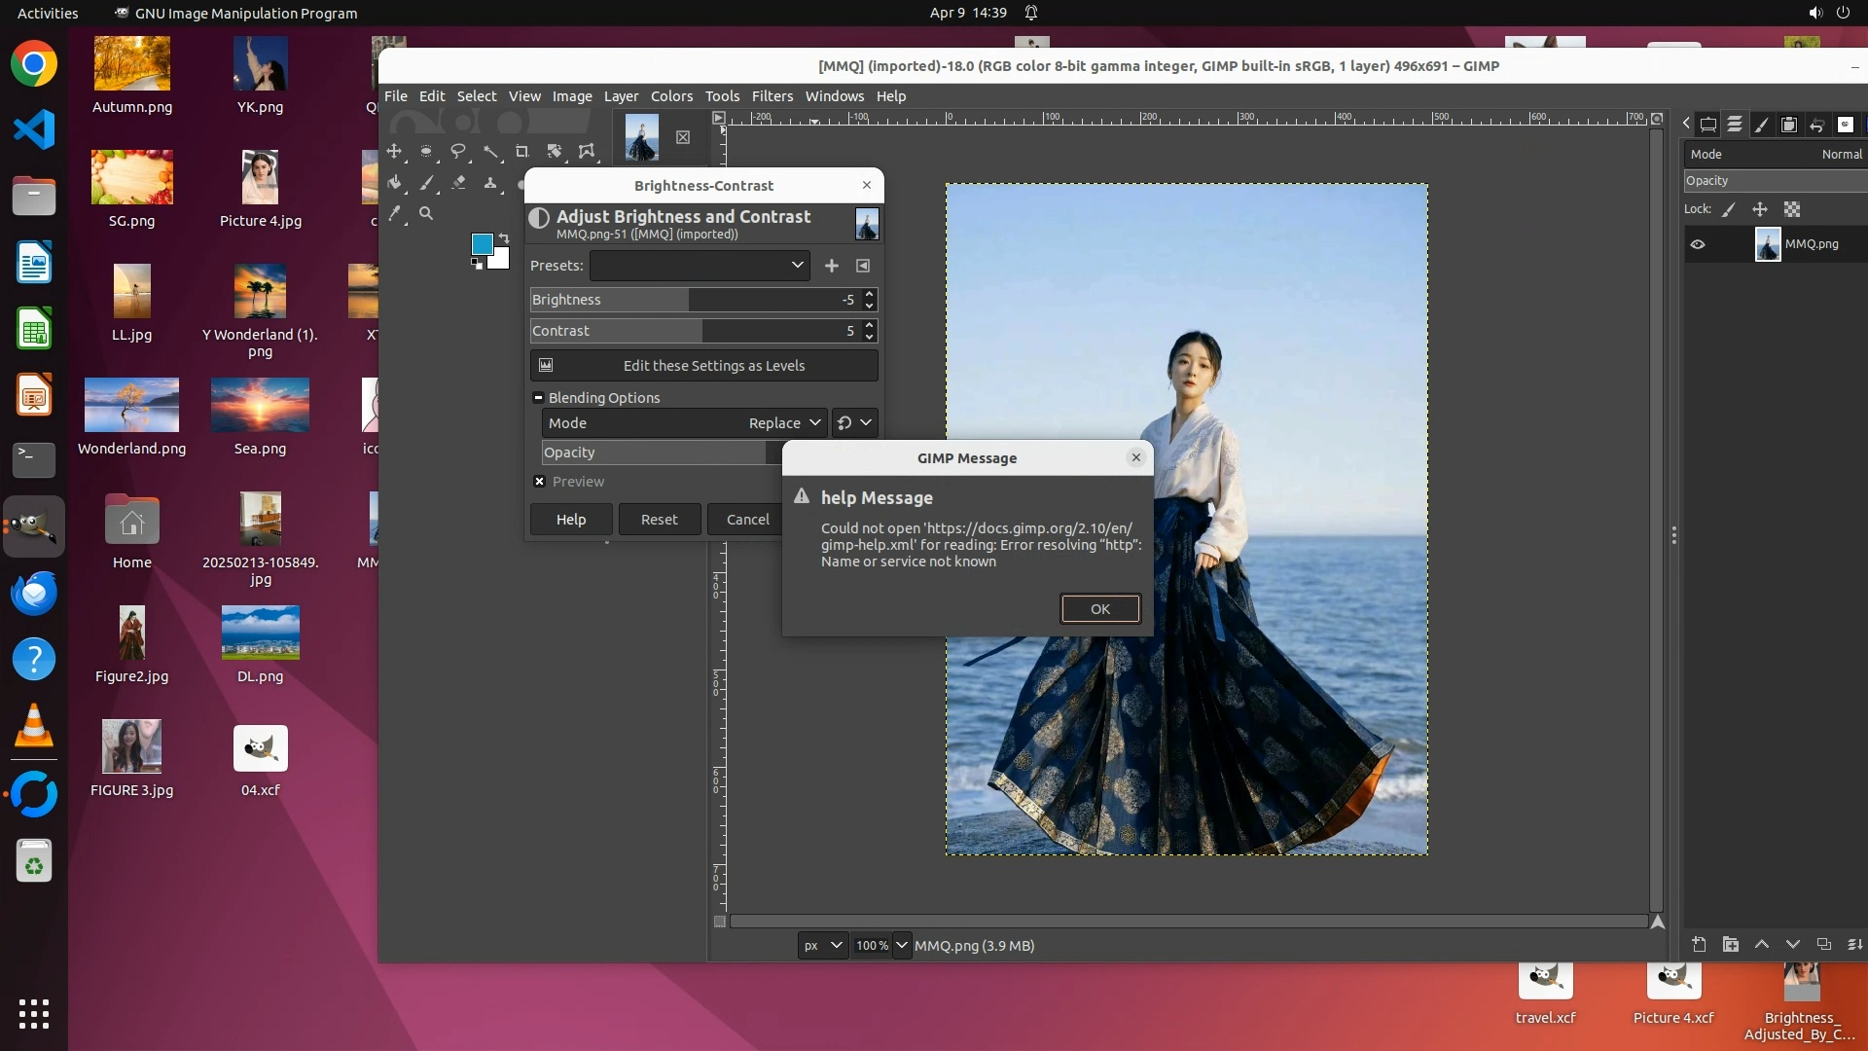Collapse the Blending Options section
Viewport: 1868px width, 1051px height.
click(x=538, y=398)
